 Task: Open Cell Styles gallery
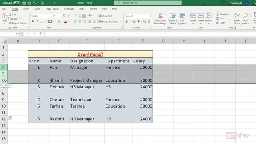(182, 19)
